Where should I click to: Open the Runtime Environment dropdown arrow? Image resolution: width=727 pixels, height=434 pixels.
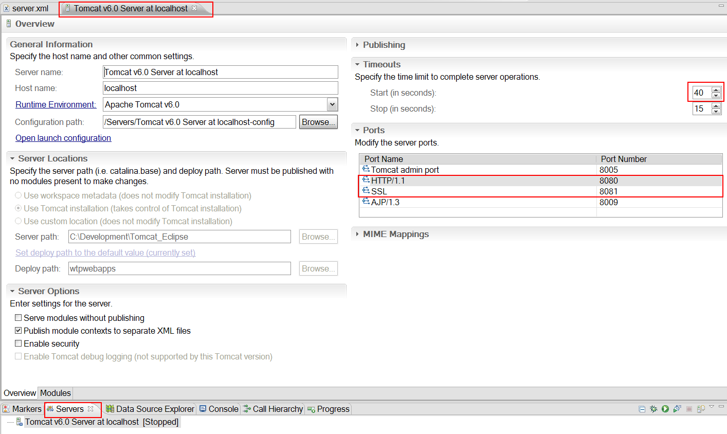coord(333,104)
